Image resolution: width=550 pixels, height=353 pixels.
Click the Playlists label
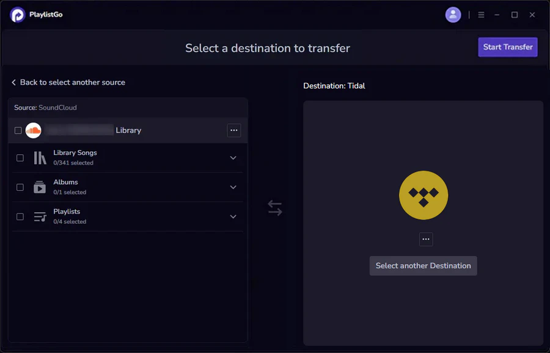(x=67, y=212)
